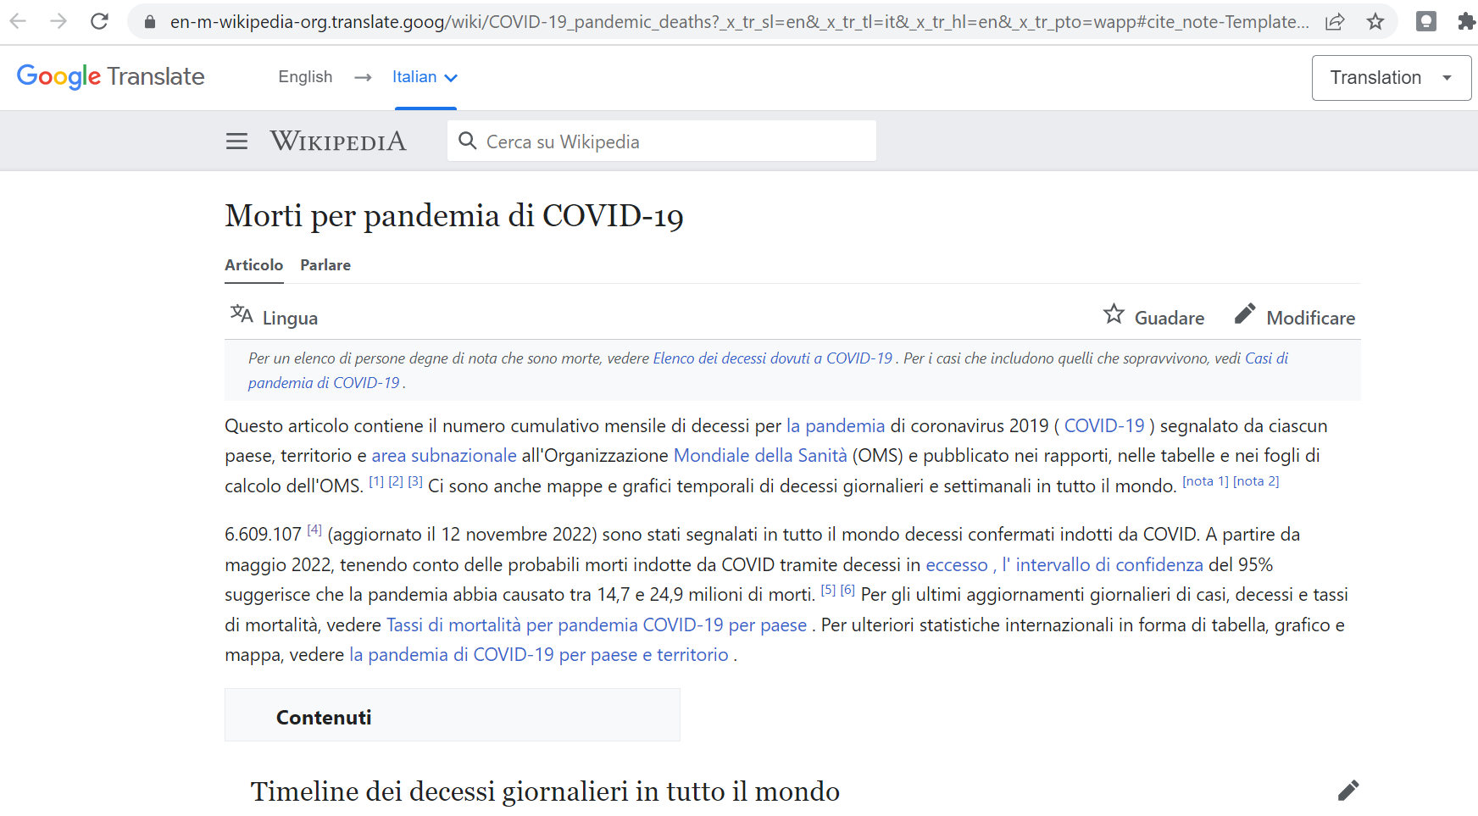Click the Wikipedia logo
This screenshot has width=1478, height=816.
click(338, 142)
